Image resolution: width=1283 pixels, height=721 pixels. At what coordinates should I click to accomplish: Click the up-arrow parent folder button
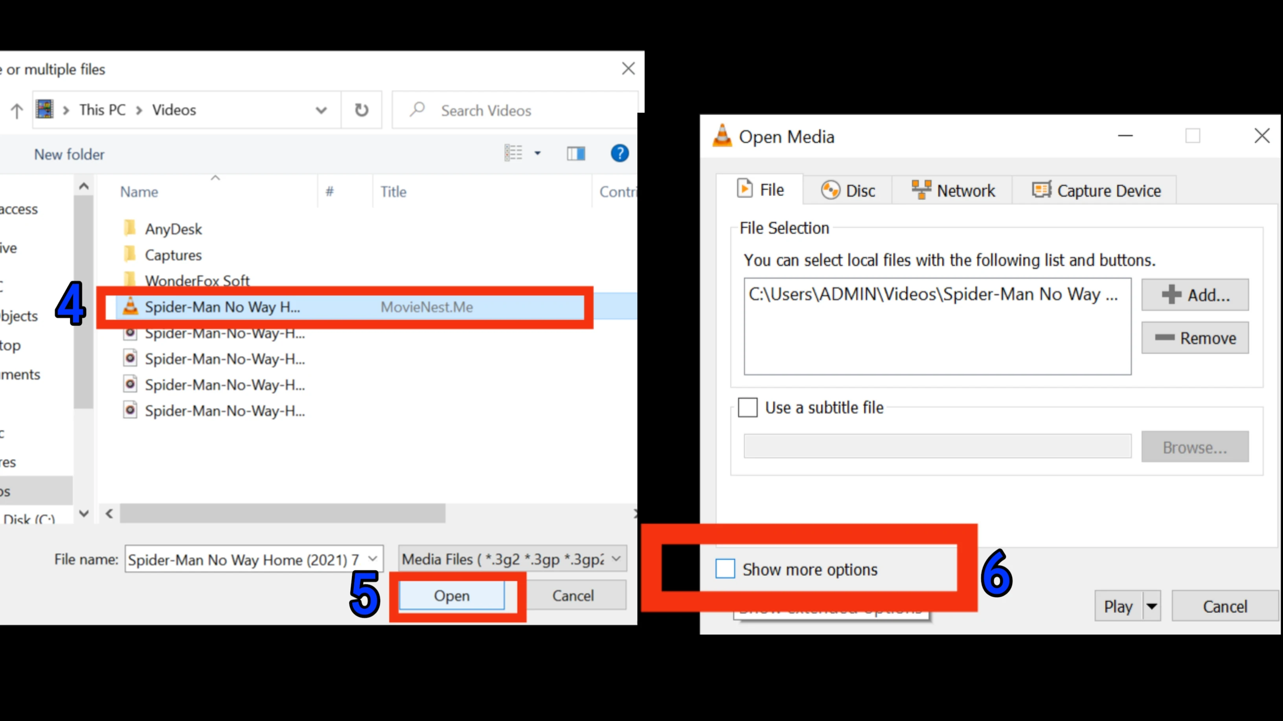tap(17, 110)
